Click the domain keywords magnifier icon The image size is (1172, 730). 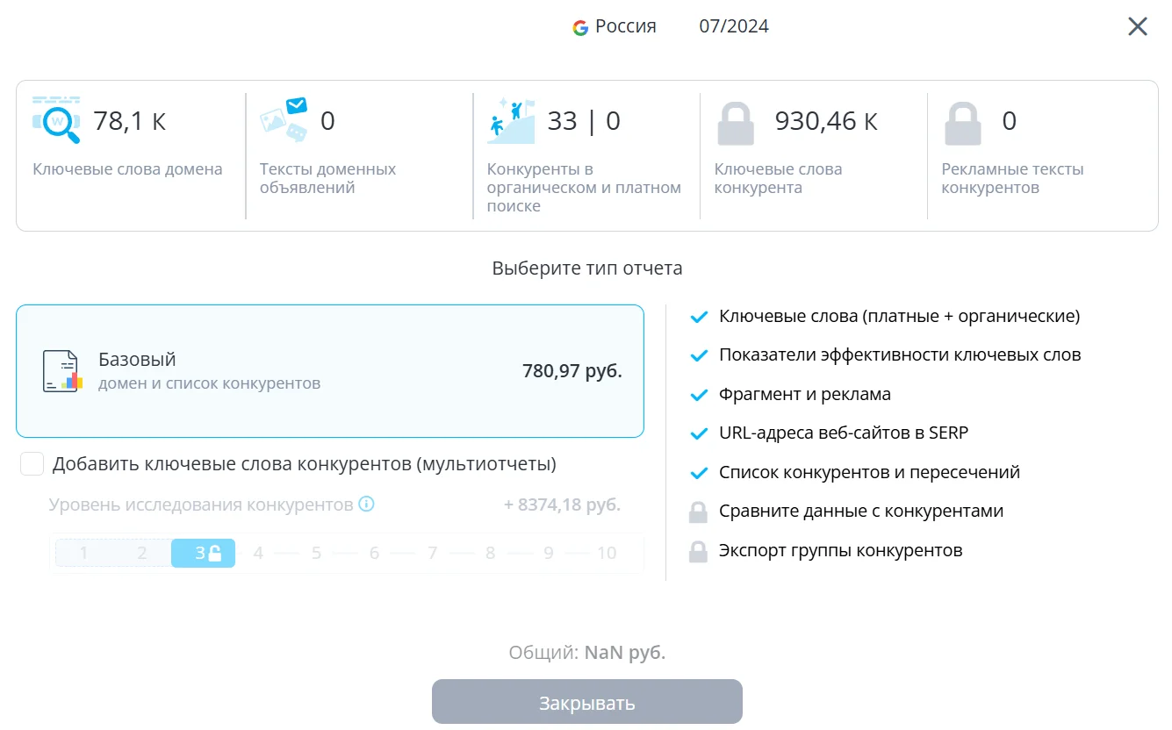point(57,121)
